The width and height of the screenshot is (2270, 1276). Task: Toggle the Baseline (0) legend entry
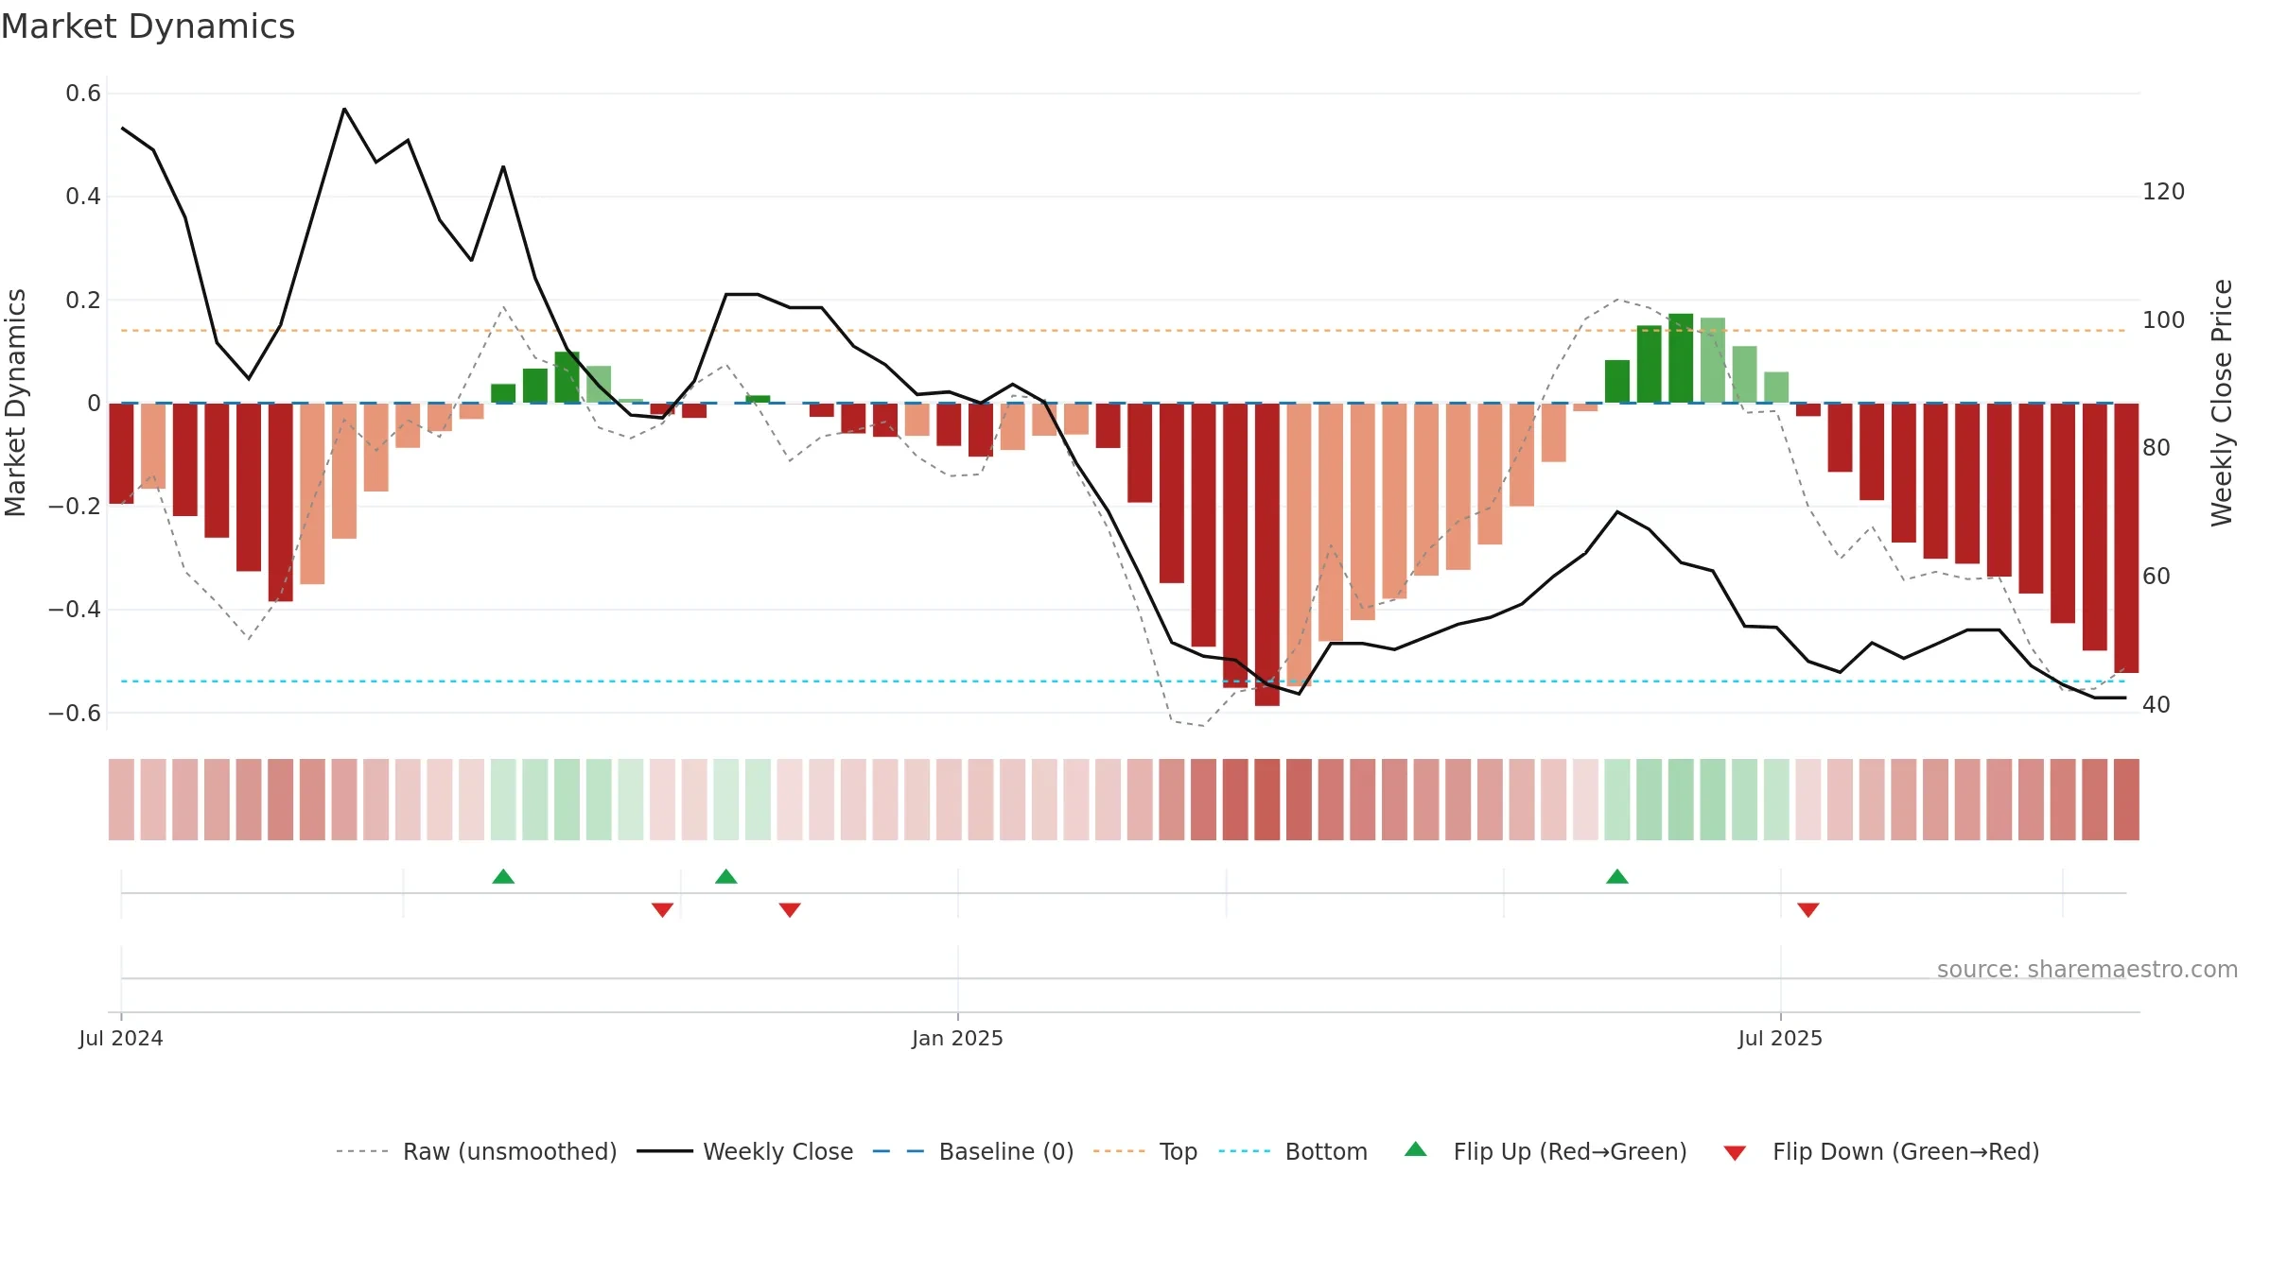[x=973, y=1151]
